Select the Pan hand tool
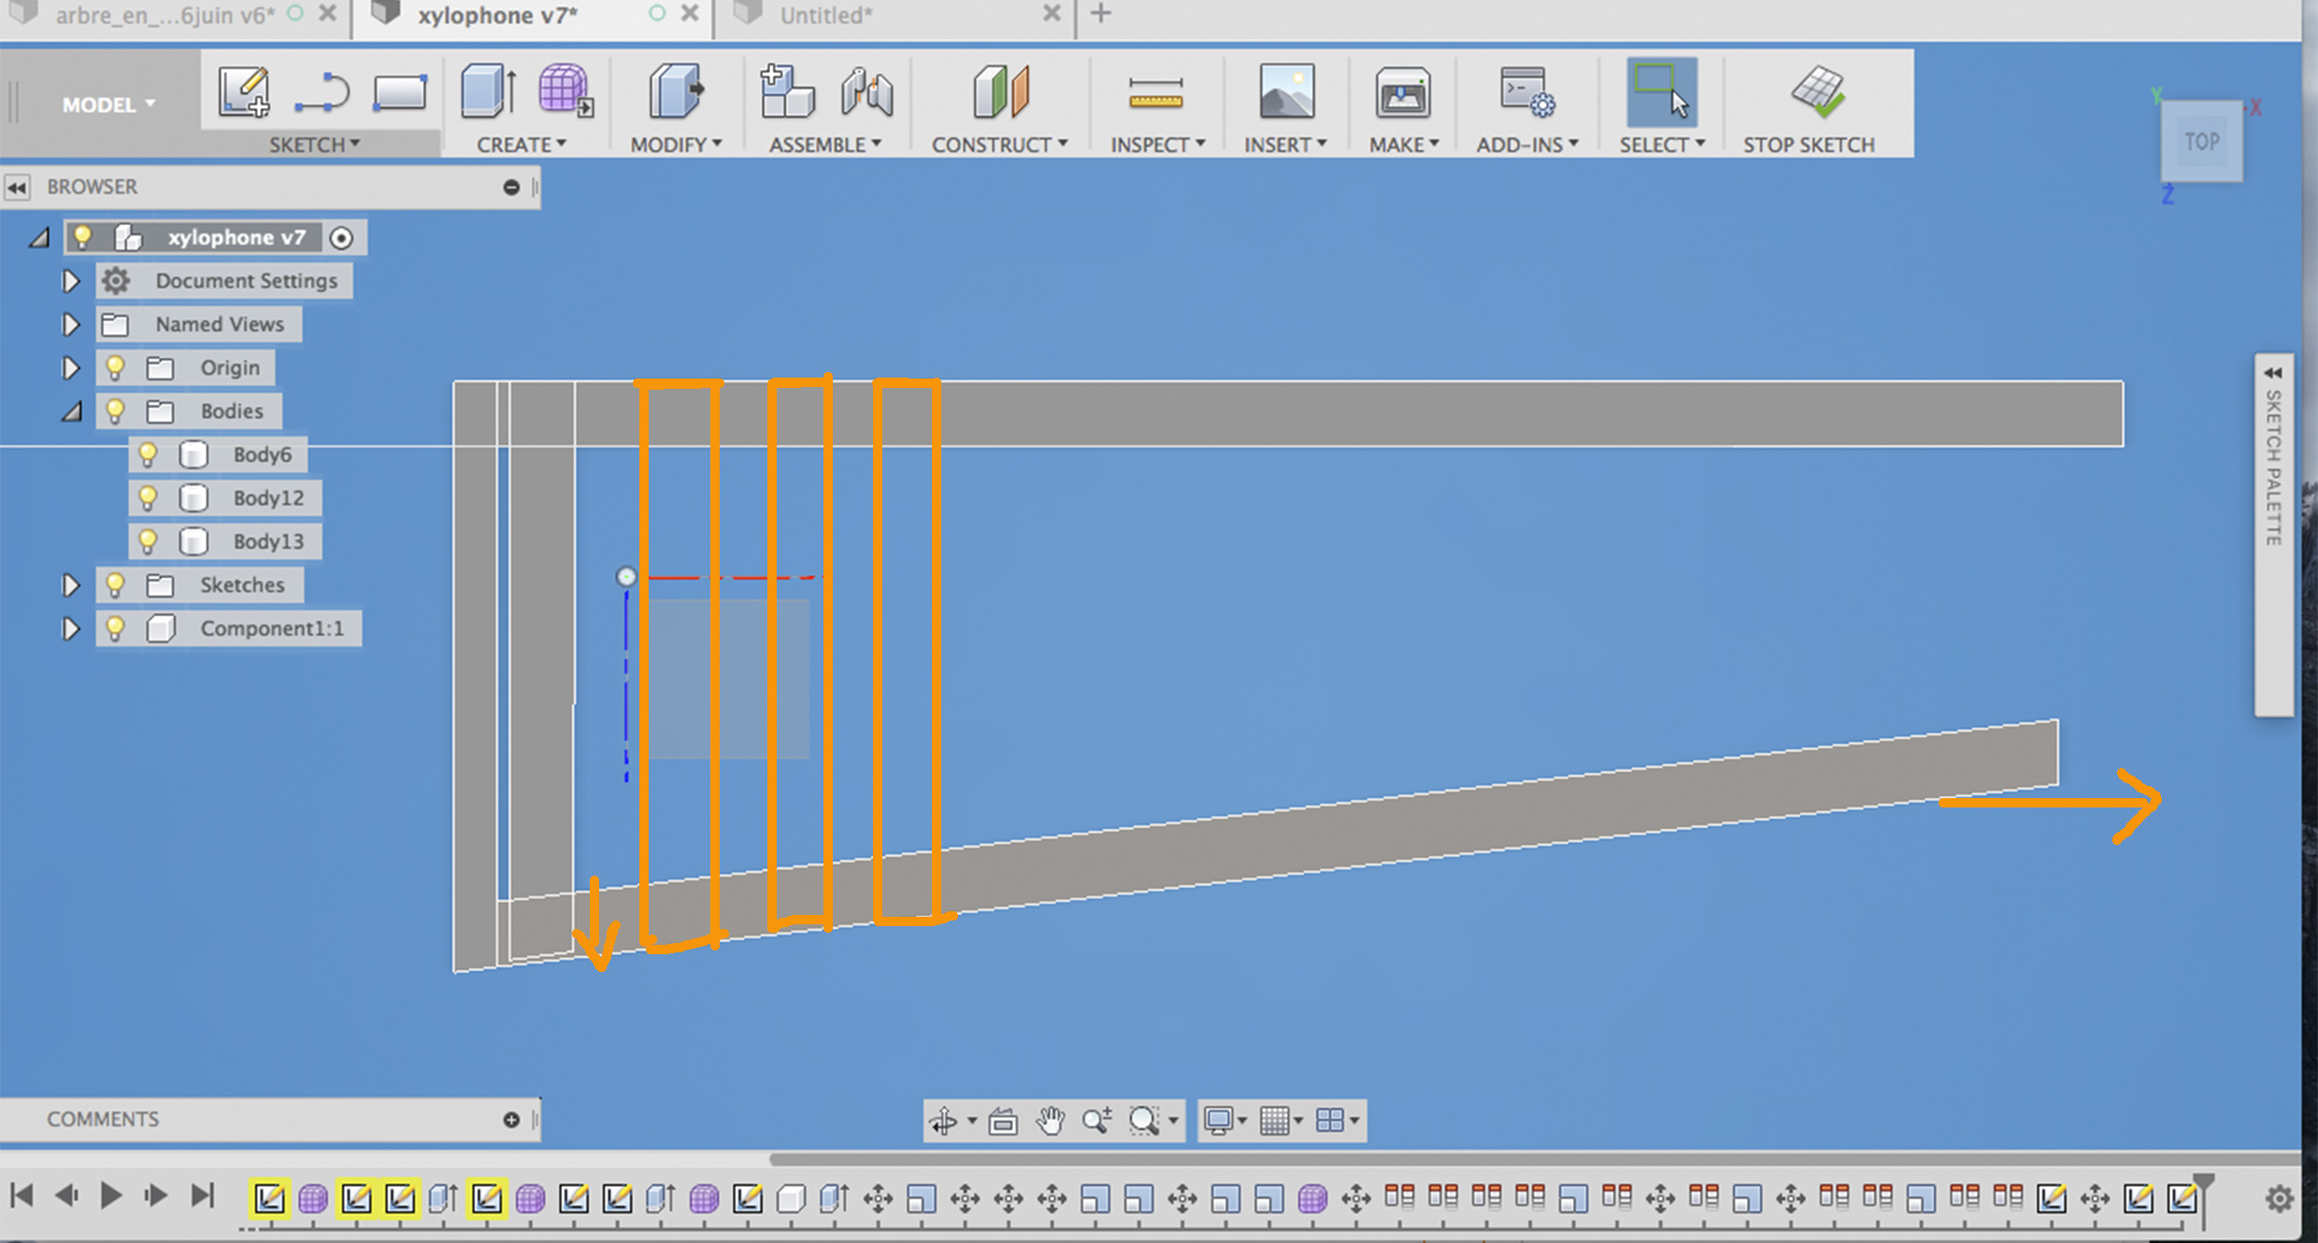Image resolution: width=2318 pixels, height=1243 pixels. pyautogui.click(x=1051, y=1120)
